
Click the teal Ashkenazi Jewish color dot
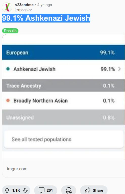pos(8,69)
